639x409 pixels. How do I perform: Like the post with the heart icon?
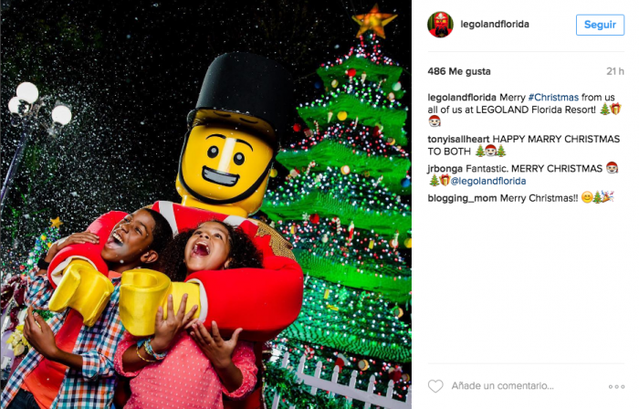pos(435,386)
